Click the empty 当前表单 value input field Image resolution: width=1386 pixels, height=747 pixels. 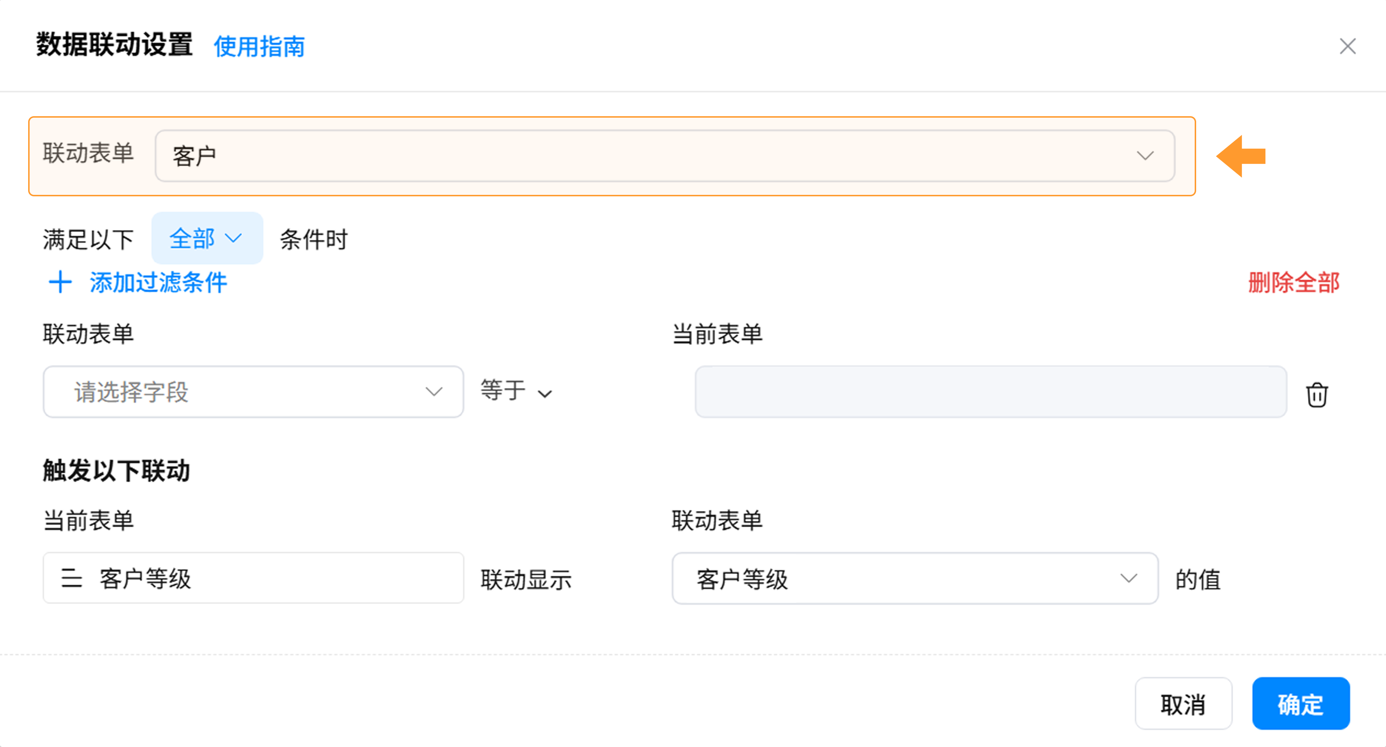990,392
